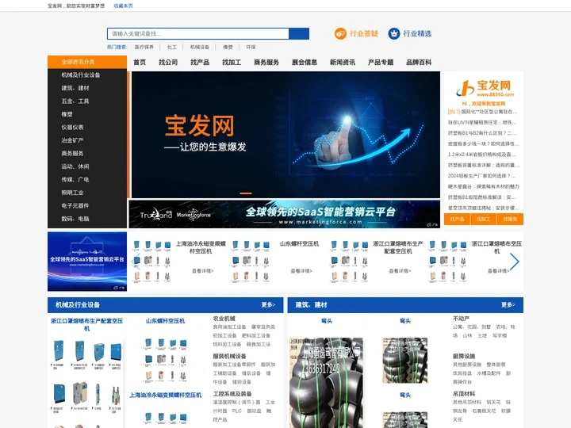571x428 pixels.
Task: Click the blue search button
Action: 299,33
